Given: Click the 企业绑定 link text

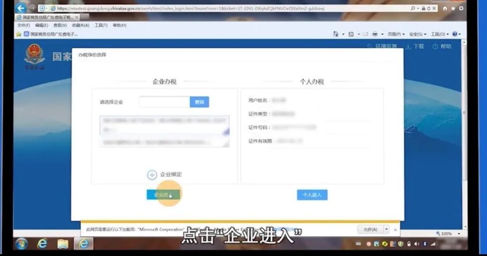Looking at the screenshot, I should pos(171,174).
